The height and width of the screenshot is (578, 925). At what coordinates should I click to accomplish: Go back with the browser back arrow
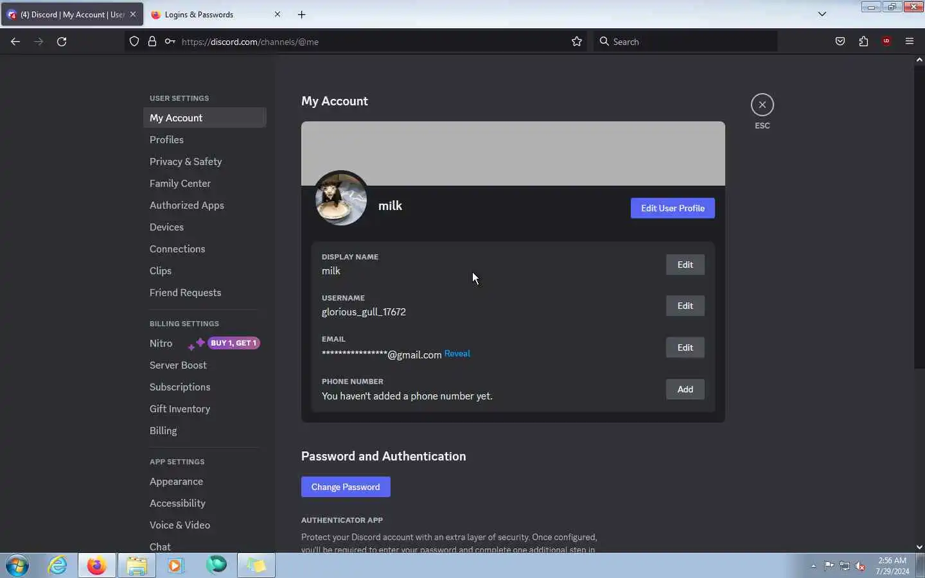15,42
